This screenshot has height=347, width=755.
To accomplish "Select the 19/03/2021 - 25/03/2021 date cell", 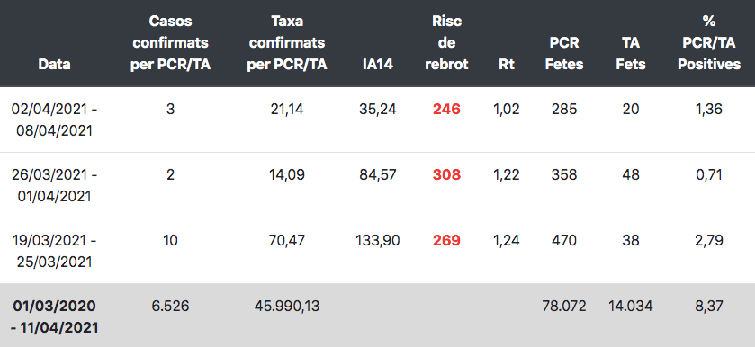I will [x=54, y=251].
